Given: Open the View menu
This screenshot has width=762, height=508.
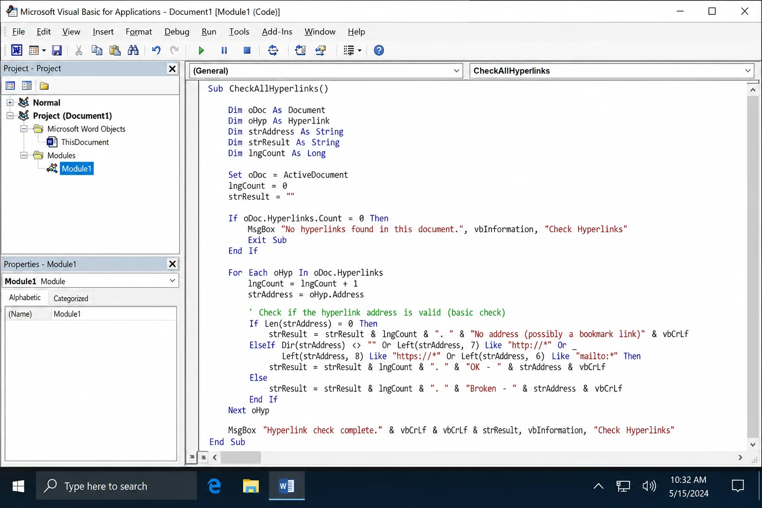Looking at the screenshot, I should [x=71, y=32].
